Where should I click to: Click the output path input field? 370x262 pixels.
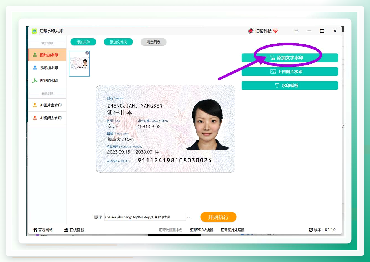145,217
